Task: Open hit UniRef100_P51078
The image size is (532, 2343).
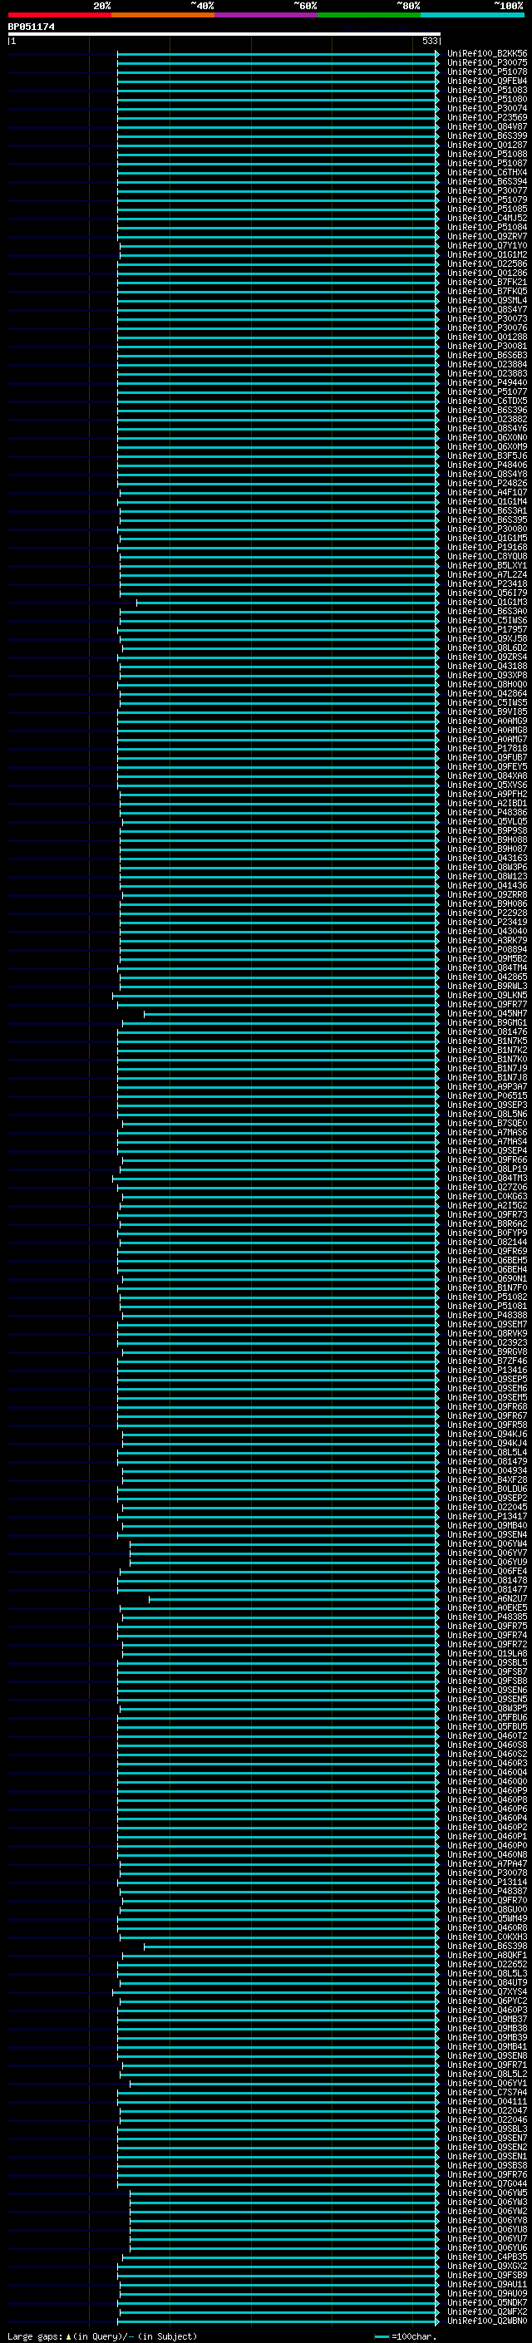Action: (487, 71)
